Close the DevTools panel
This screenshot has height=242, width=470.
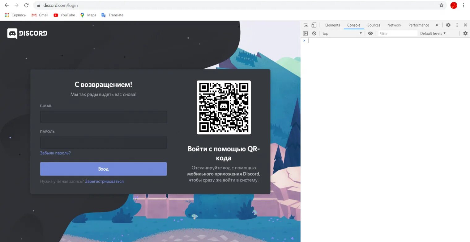465,25
